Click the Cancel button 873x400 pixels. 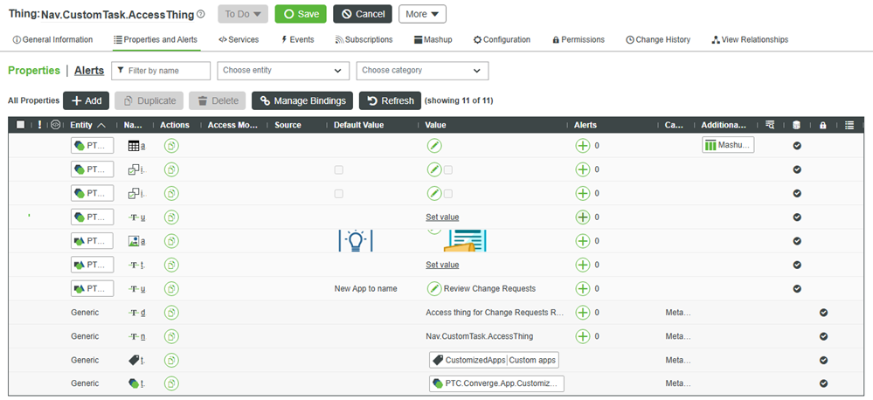[363, 14]
